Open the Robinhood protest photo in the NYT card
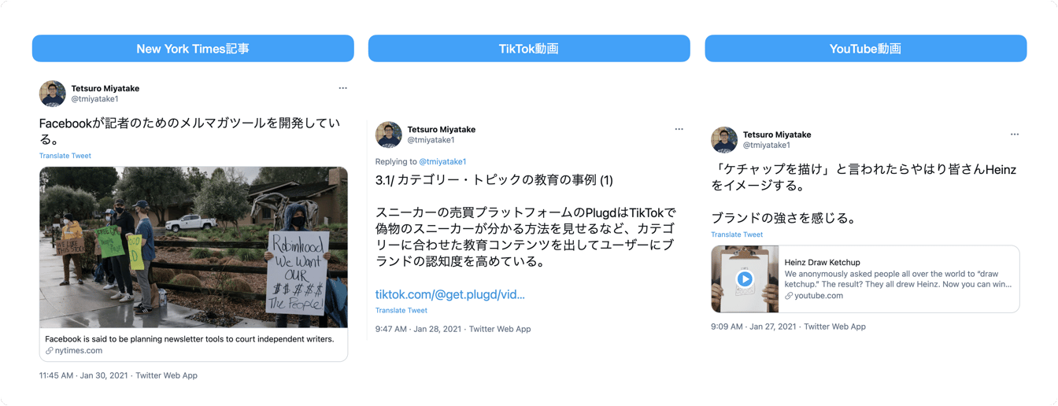Viewport: 1058px width, 406px height. tap(194, 247)
